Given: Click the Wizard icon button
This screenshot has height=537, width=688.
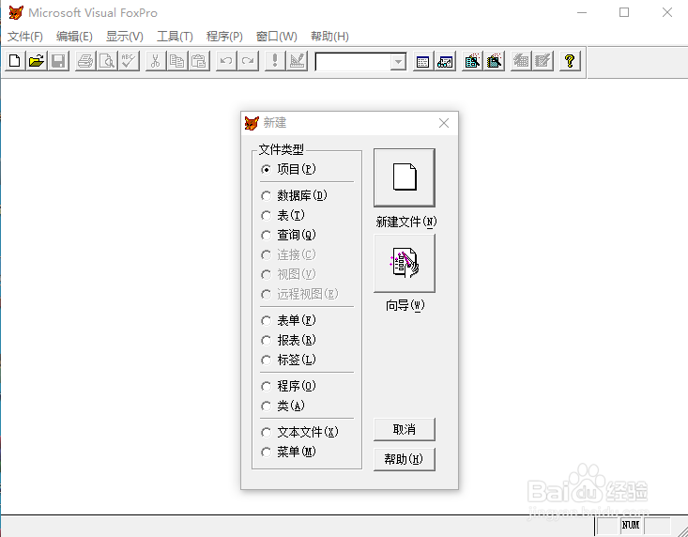Looking at the screenshot, I should [x=405, y=263].
